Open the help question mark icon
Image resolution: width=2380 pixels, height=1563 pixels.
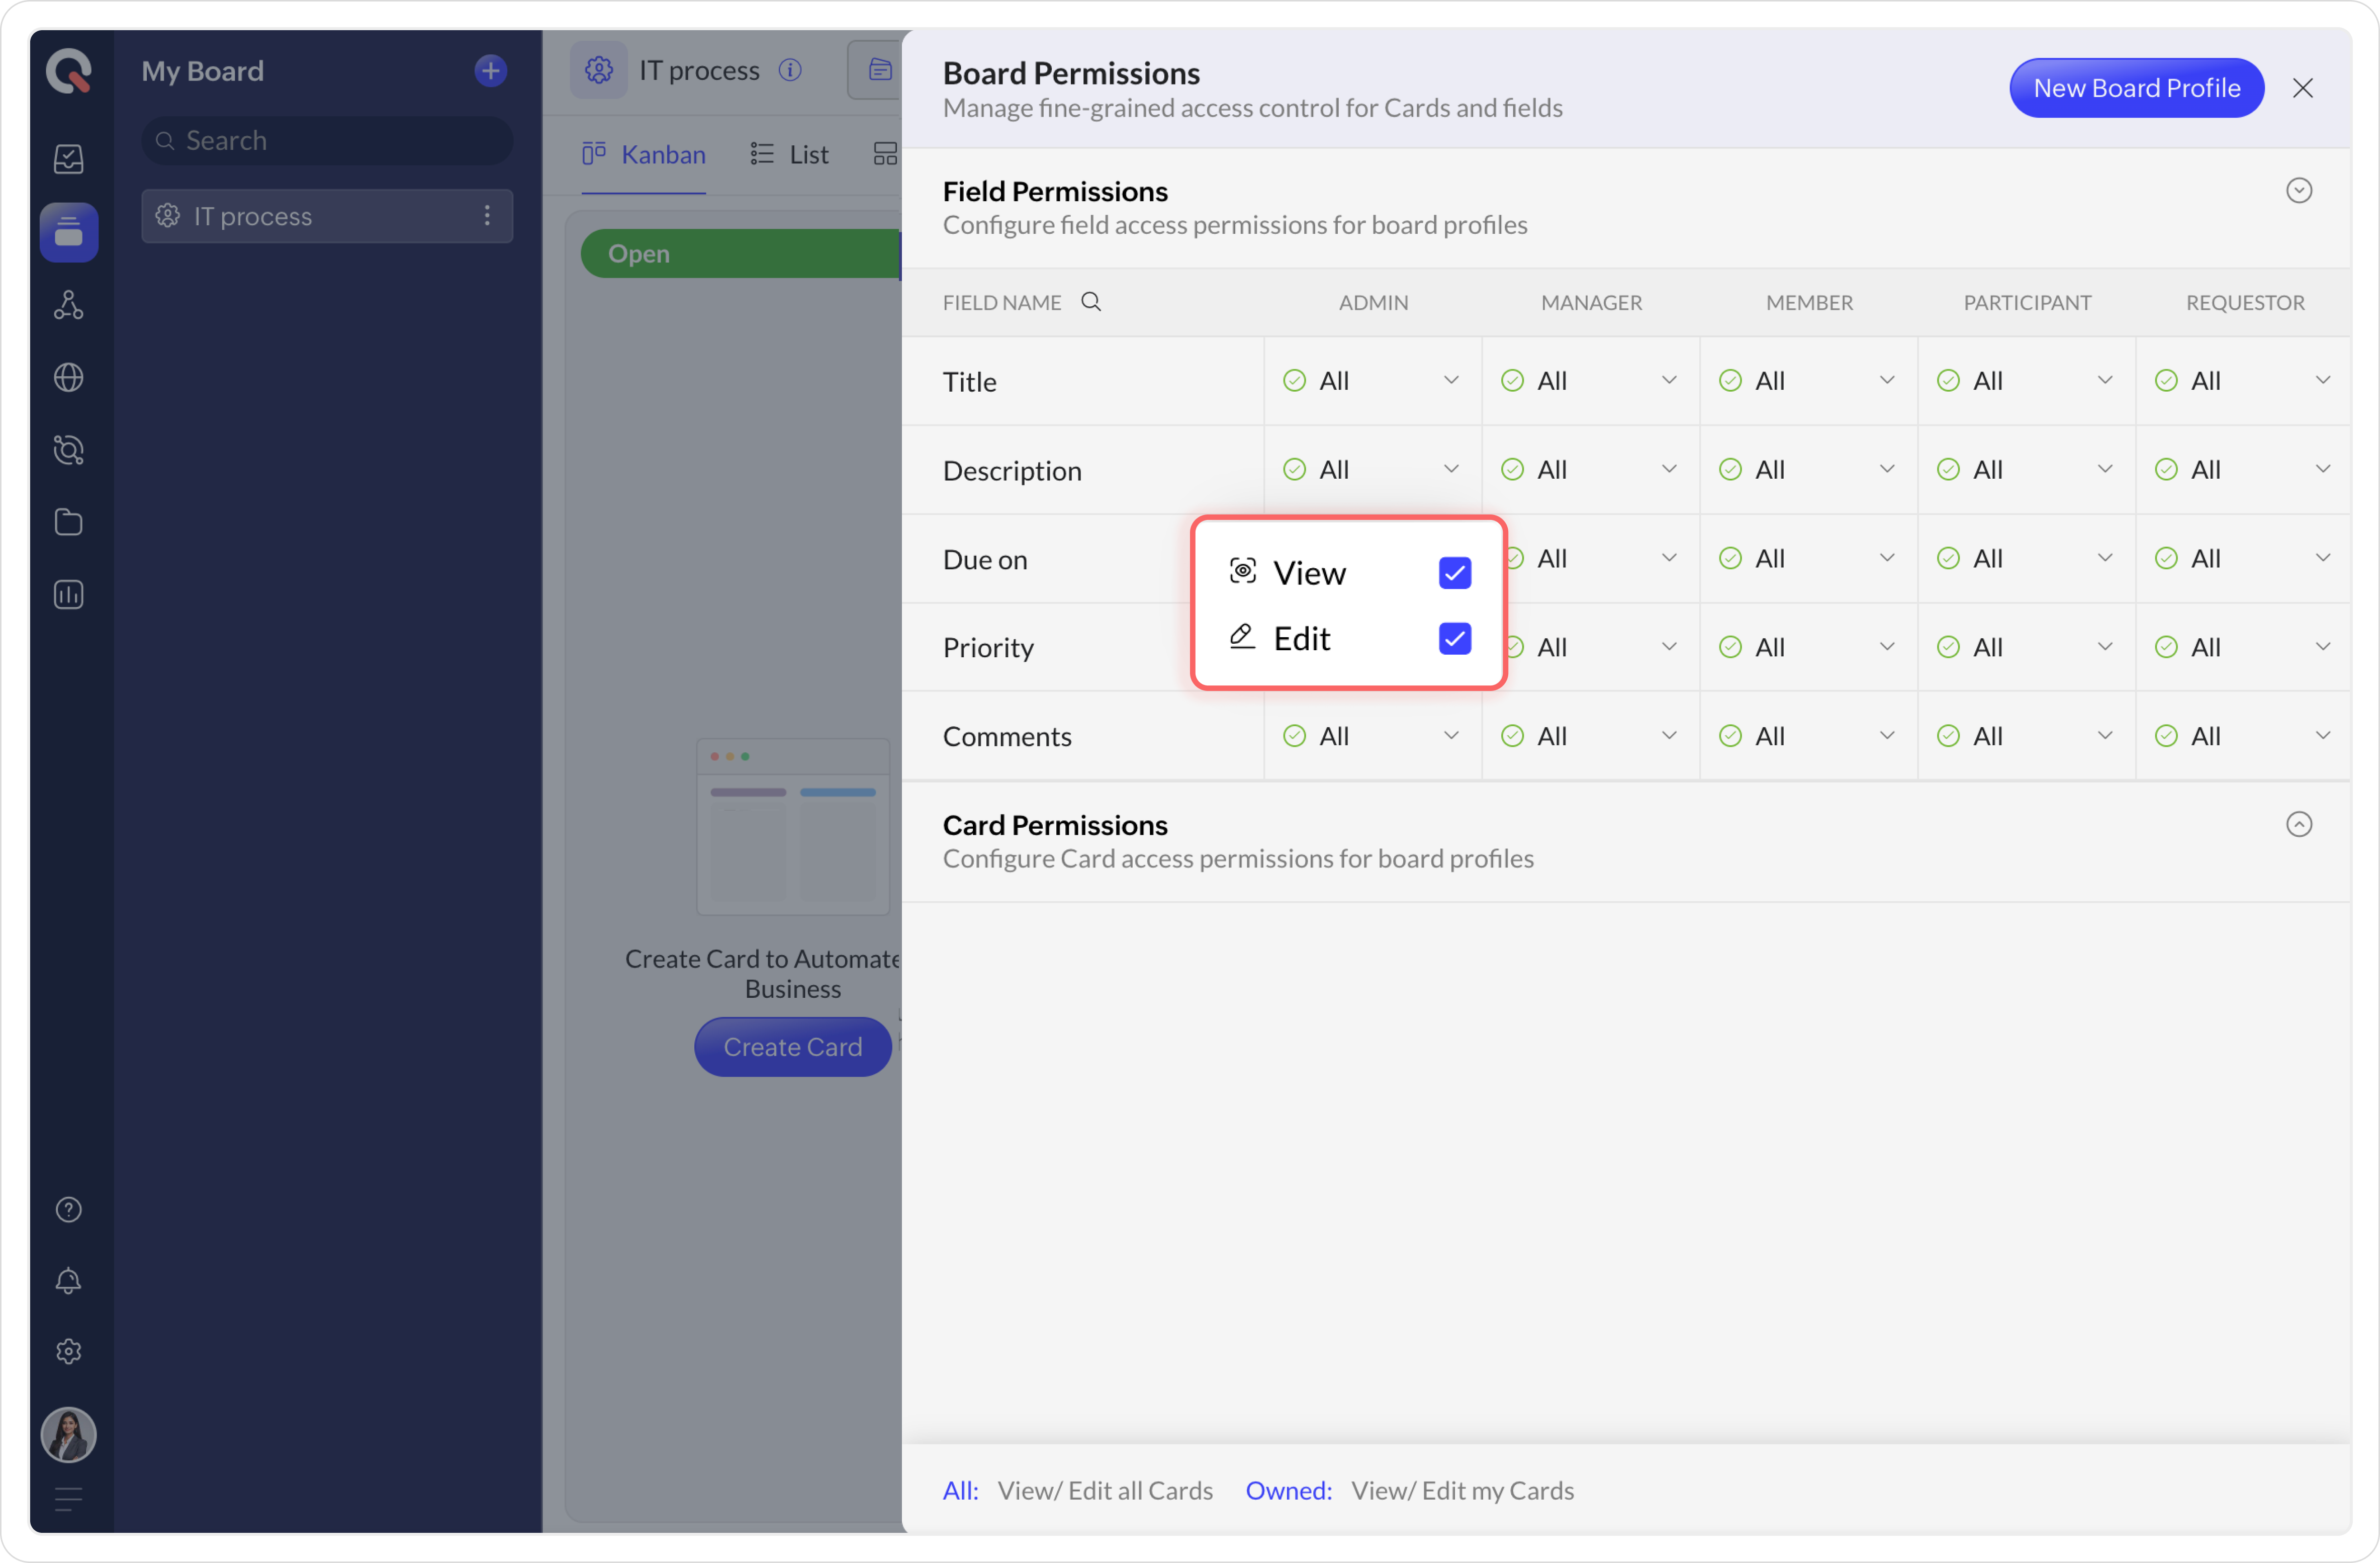coord(68,1210)
